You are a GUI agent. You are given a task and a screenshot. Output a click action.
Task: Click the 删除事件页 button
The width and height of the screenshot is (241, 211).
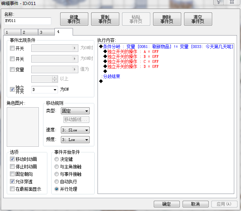click(167, 19)
